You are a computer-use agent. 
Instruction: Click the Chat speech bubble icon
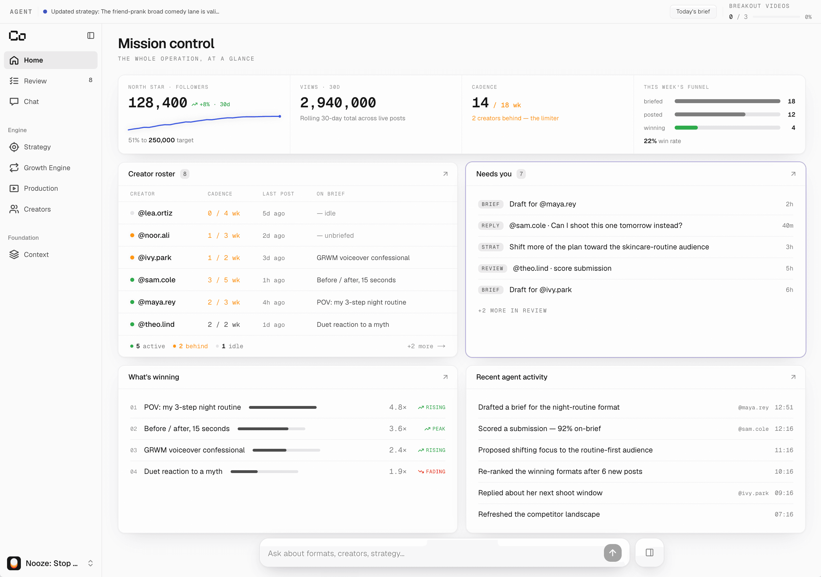(x=14, y=101)
